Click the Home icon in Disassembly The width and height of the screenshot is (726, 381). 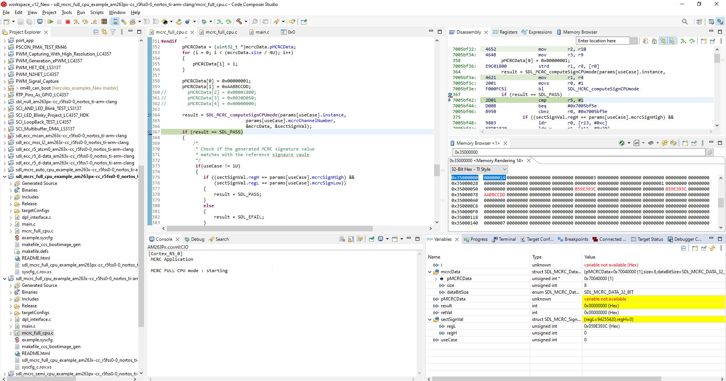[654, 41]
